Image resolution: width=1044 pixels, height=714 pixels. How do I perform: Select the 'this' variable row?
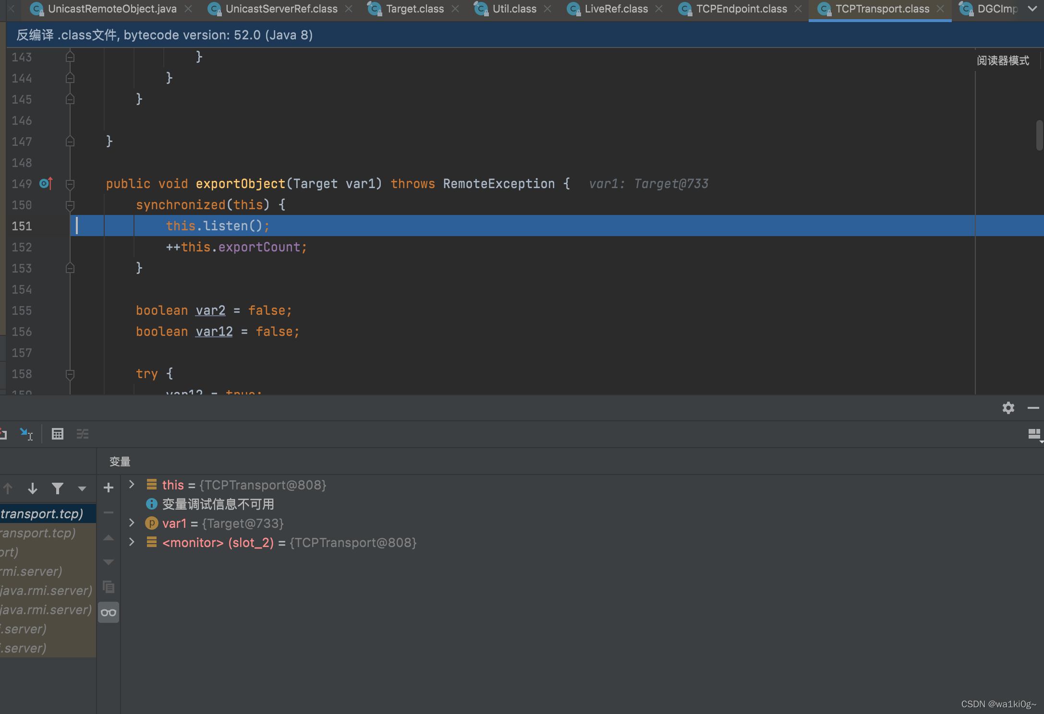(582, 485)
